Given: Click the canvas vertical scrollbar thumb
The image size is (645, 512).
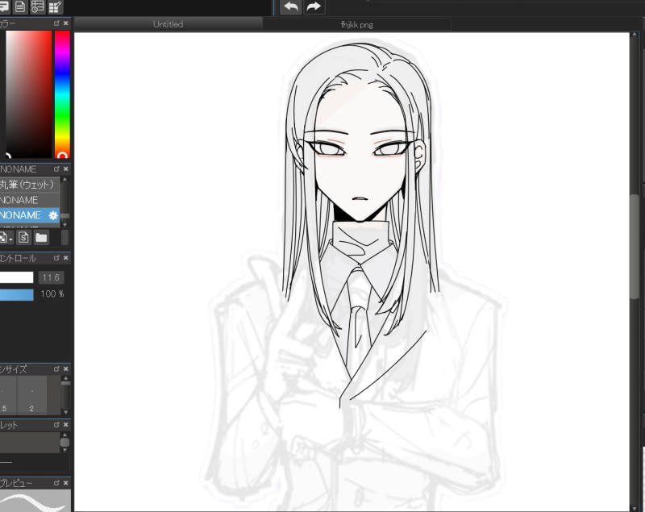Looking at the screenshot, I should tap(635, 246).
